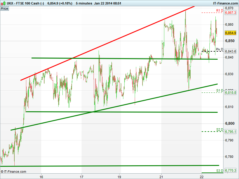This screenshot has height=179, width=239.
Task: Click date 22 on the time axis
Action: (202, 177)
